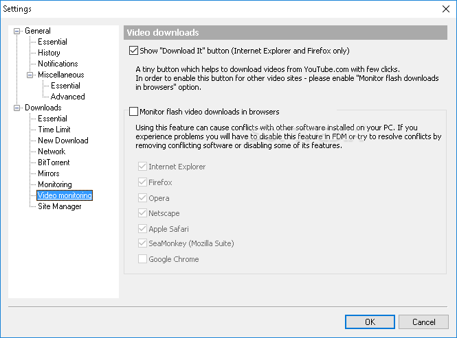Collapse the Miscellaneous tree node
457x338 pixels.
click(x=30, y=75)
